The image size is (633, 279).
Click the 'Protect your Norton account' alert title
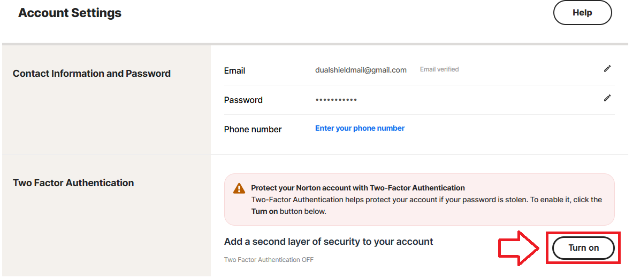pos(357,188)
